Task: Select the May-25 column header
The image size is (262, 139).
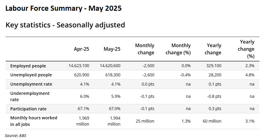Action: coord(112,49)
